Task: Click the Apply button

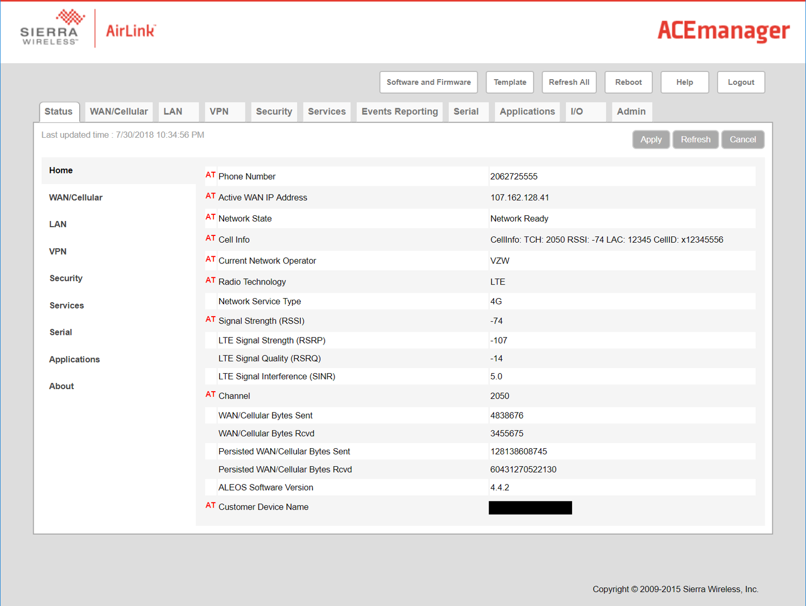Action: [x=651, y=140]
